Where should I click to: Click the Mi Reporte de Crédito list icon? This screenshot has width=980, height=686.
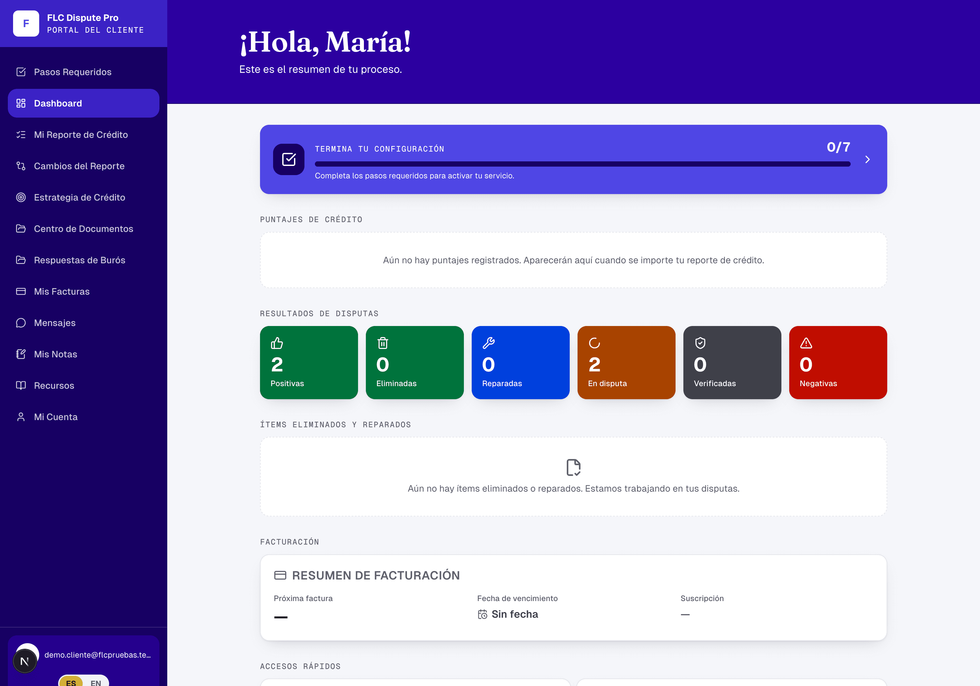pyautogui.click(x=21, y=135)
